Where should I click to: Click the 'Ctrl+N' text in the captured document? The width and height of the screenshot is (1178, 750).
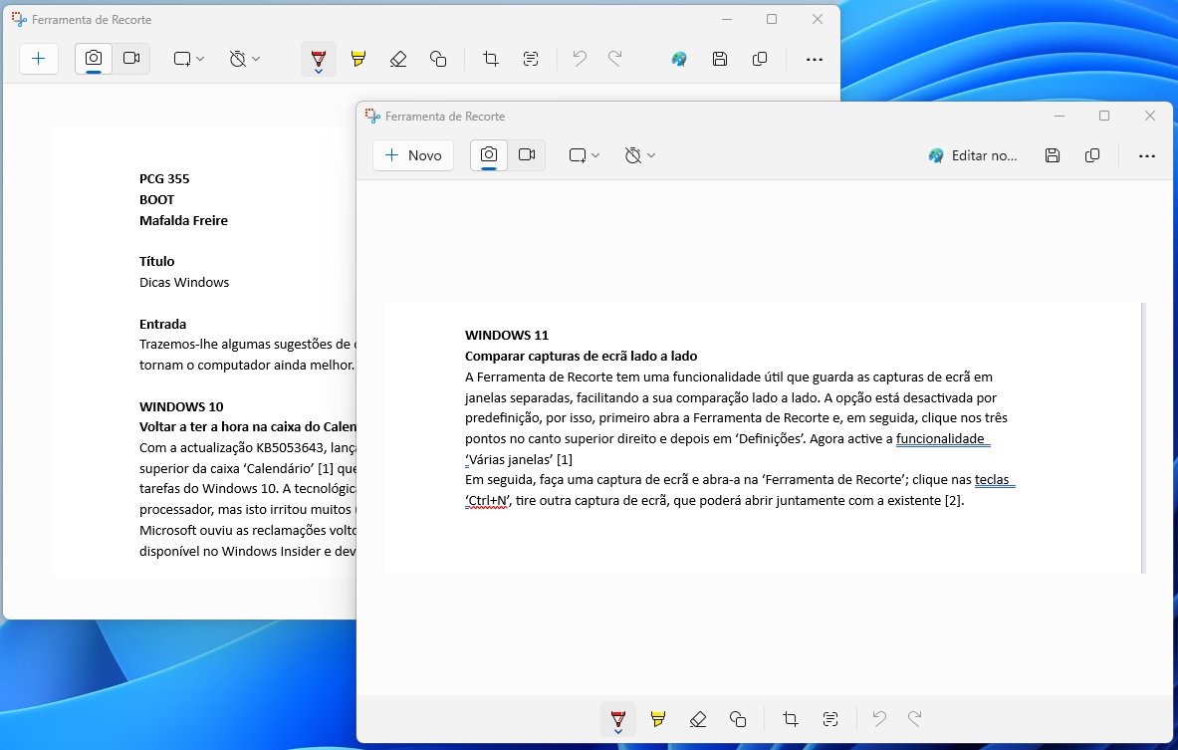click(x=488, y=501)
